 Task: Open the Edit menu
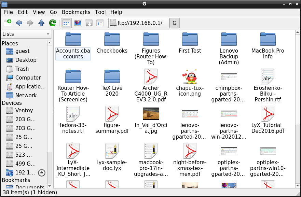[x=23, y=12]
